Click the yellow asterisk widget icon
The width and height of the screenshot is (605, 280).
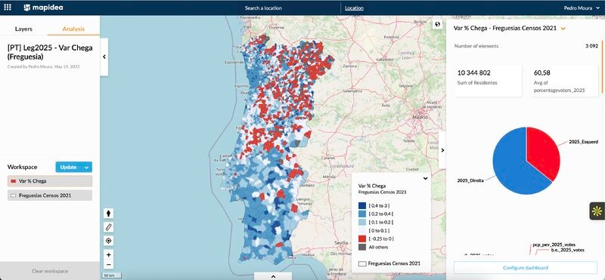coord(597,211)
